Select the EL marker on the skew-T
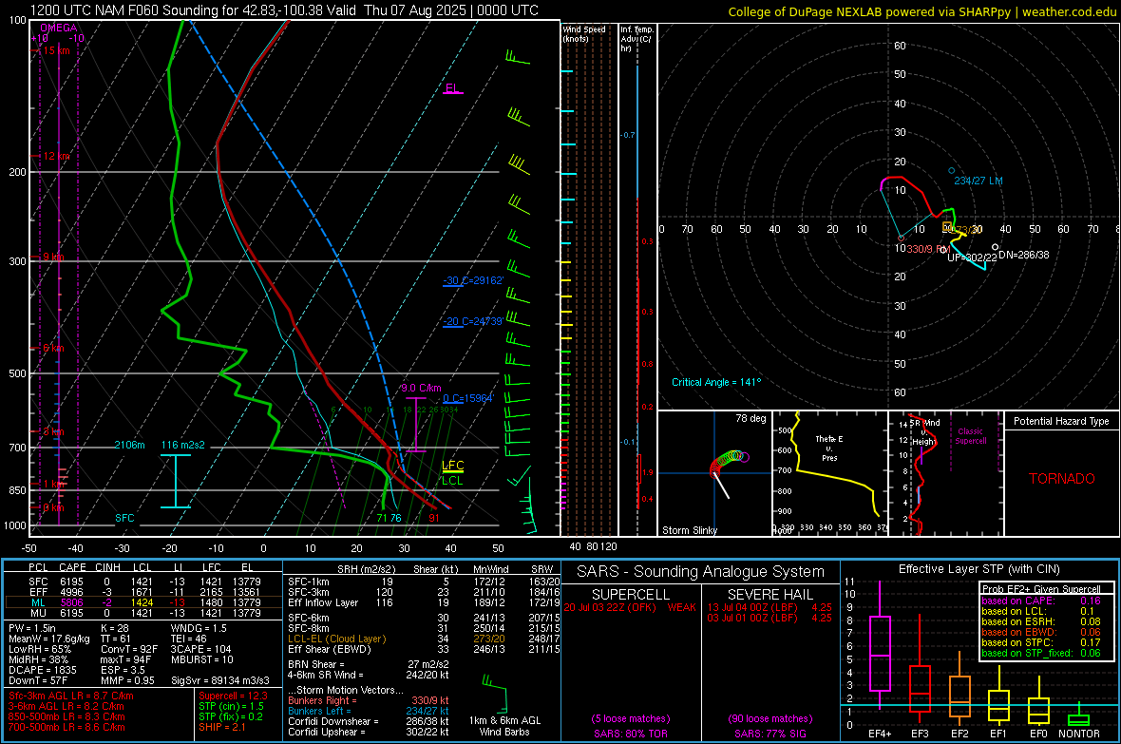 pos(452,88)
